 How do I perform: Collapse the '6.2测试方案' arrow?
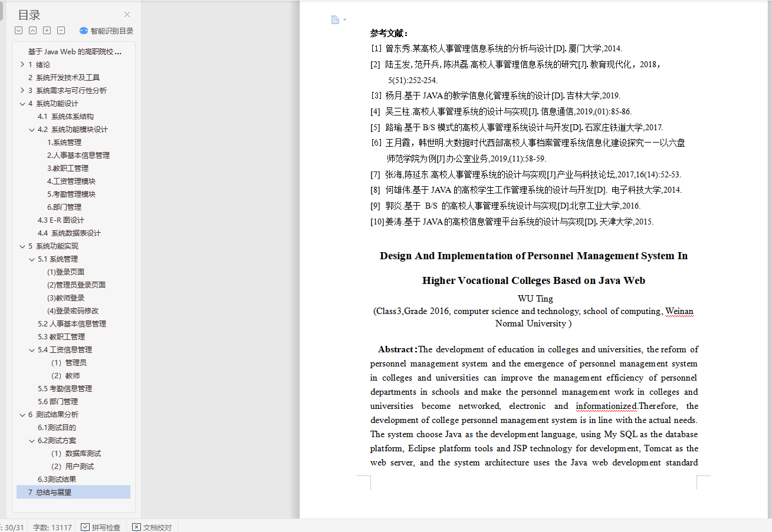tap(32, 441)
